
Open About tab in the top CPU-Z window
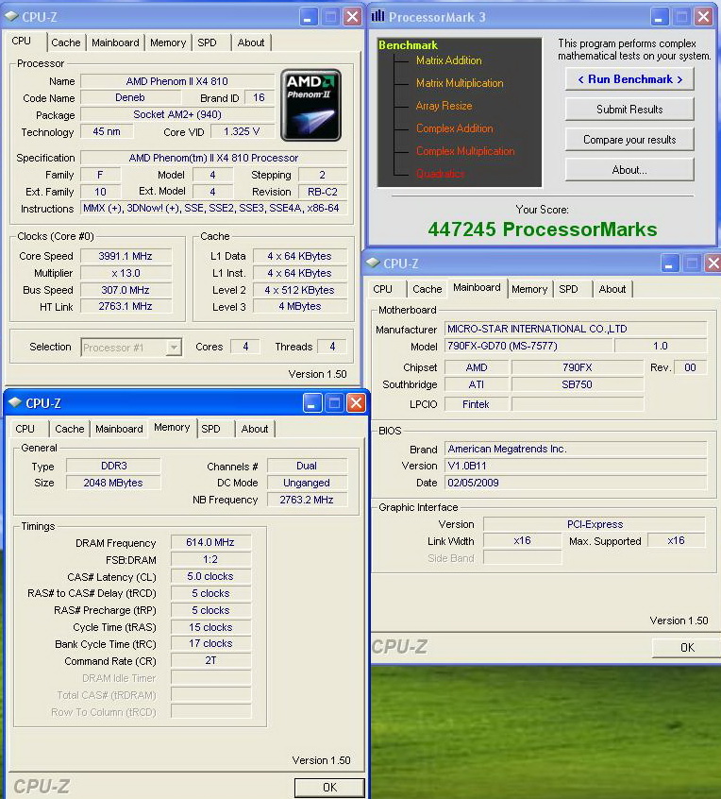tap(250, 42)
